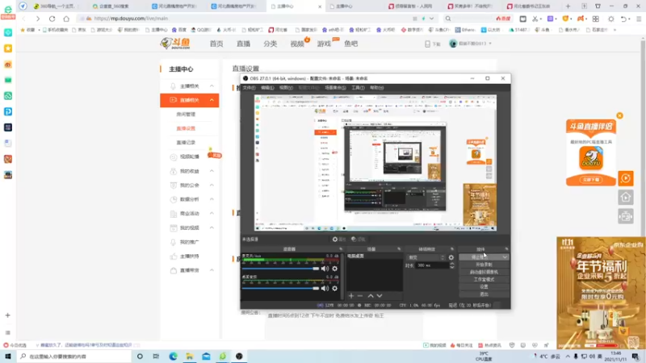
Task: Close the 斗鱼直播伴侣 floating ad
Action: pyautogui.click(x=619, y=115)
